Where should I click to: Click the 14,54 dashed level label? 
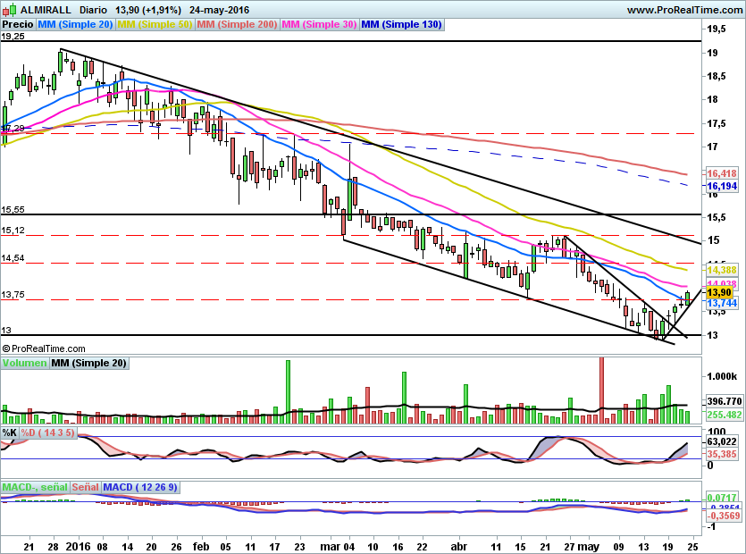pyautogui.click(x=13, y=258)
